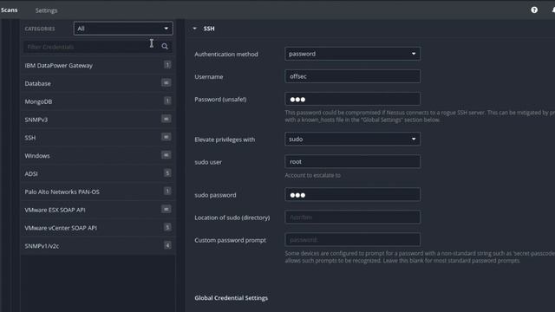555x312 pixels.
Task: Open the Scans tab
Action: (9, 10)
